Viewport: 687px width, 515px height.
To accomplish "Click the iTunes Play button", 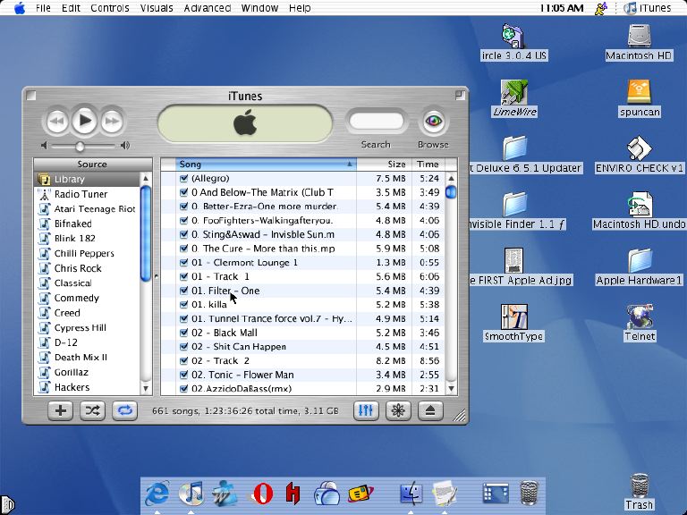I will (85, 121).
